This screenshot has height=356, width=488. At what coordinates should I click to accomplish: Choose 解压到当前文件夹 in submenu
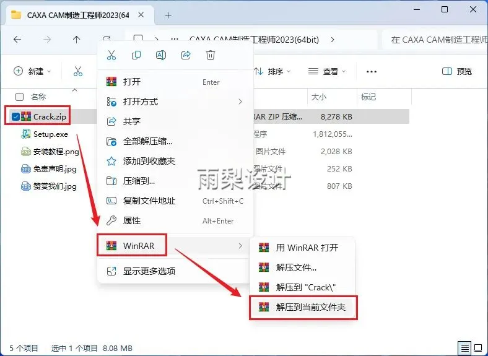pyautogui.click(x=303, y=307)
